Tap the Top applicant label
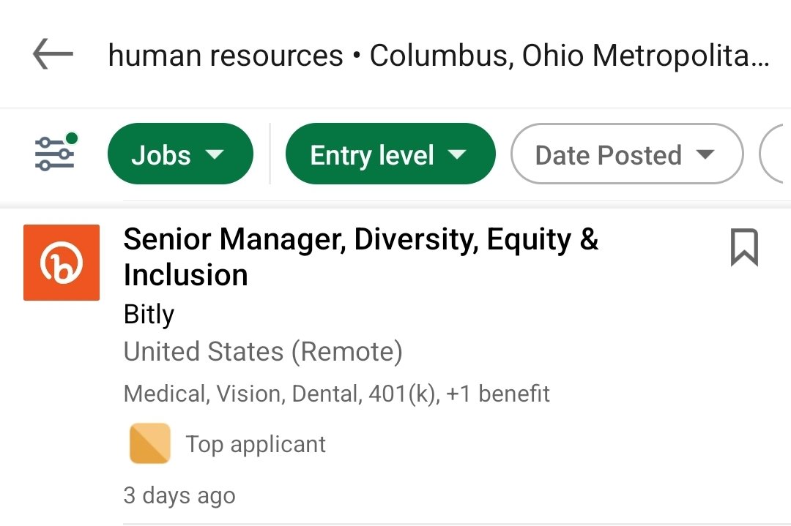This screenshot has width=791, height=526. click(256, 444)
